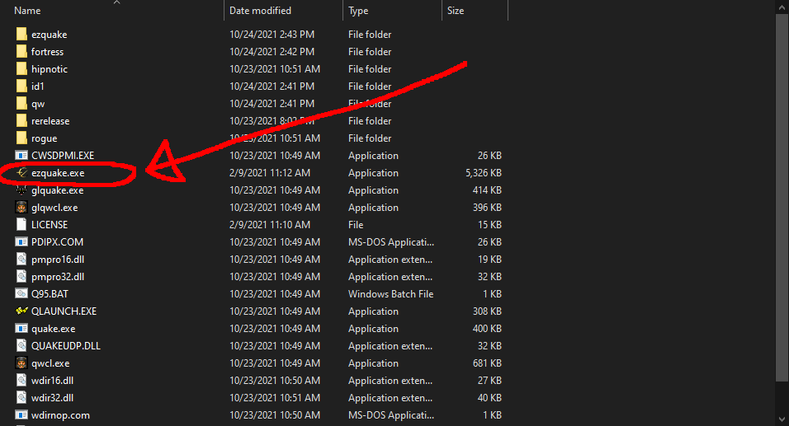Click the 5,326 KB size value
Screen dimensions: 789x426
pyautogui.click(x=484, y=173)
